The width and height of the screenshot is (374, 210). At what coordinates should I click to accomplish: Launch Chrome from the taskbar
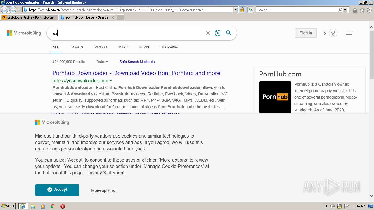[53, 206]
